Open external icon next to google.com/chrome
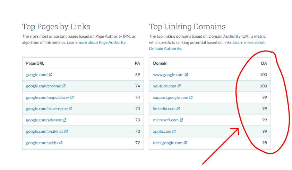Screen dimensions: 292x170 [x=64, y=86]
